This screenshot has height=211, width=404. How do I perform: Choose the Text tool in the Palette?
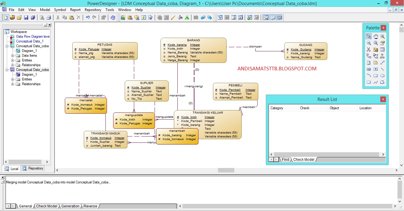[375, 69]
